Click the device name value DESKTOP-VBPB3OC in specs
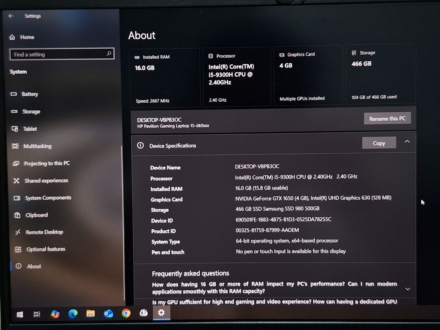Image resolution: width=440 pixels, height=330 pixels. coord(257,167)
